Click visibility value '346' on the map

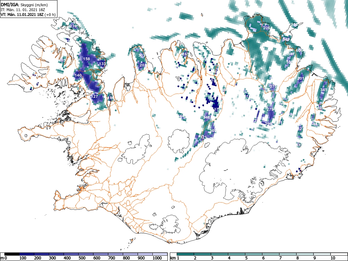coord(206,117)
